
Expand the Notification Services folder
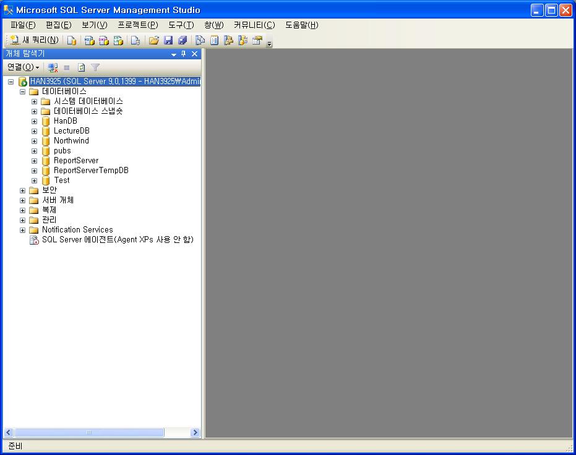click(x=22, y=231)
